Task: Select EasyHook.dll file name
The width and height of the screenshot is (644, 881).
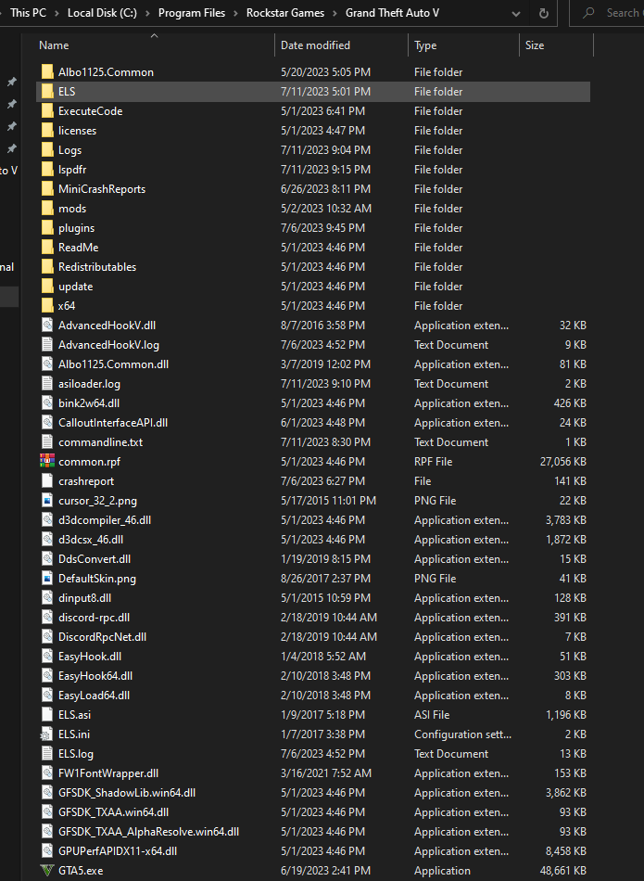Action: click(x=90, y=657)
